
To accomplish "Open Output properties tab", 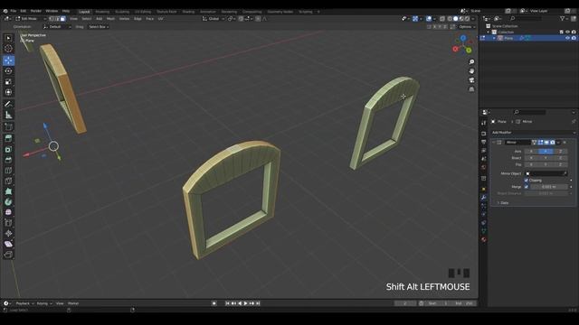I will click(x=484, y=142).
